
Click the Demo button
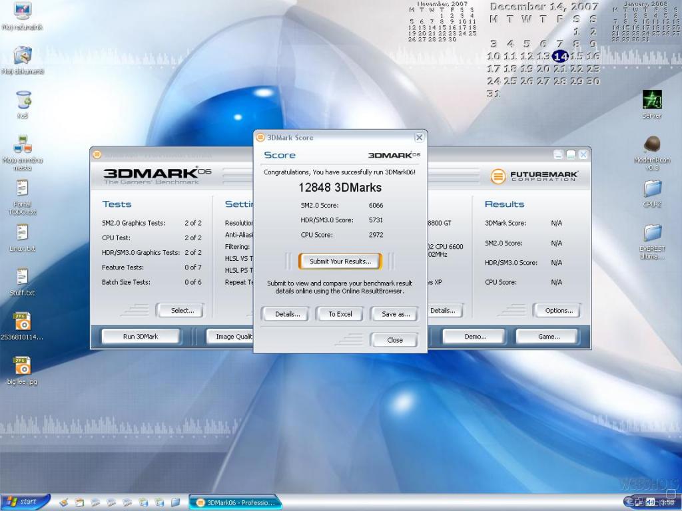[475, 336]
